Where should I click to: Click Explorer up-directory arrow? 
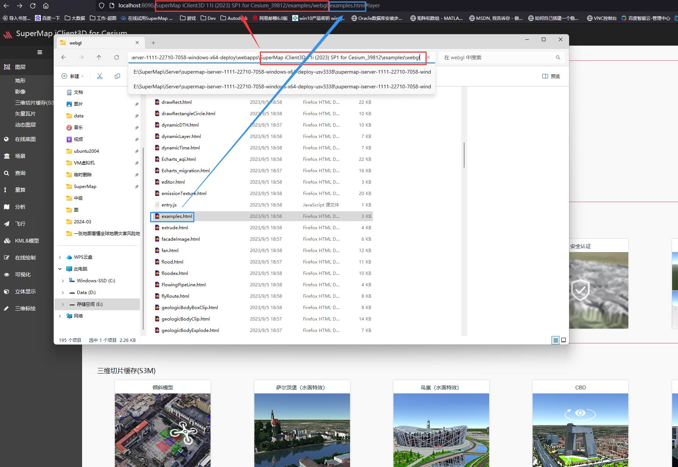pyautogui.click(x=99, y=57)
